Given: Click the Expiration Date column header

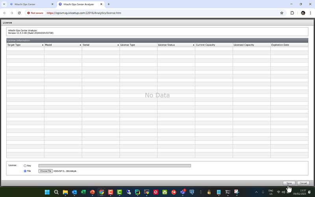Looking at the screenshot, I should (x=289, y=45).
